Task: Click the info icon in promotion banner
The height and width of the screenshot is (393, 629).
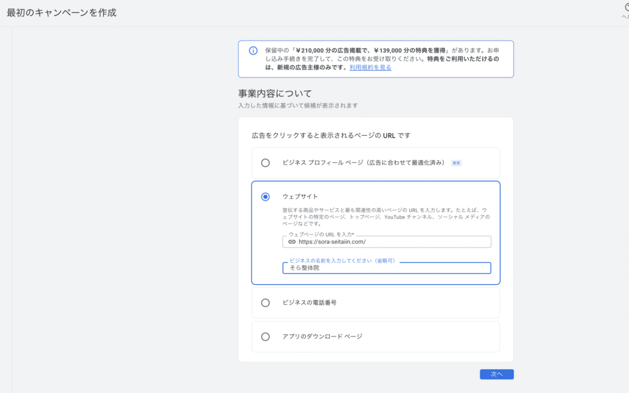Action: (253, 51)
